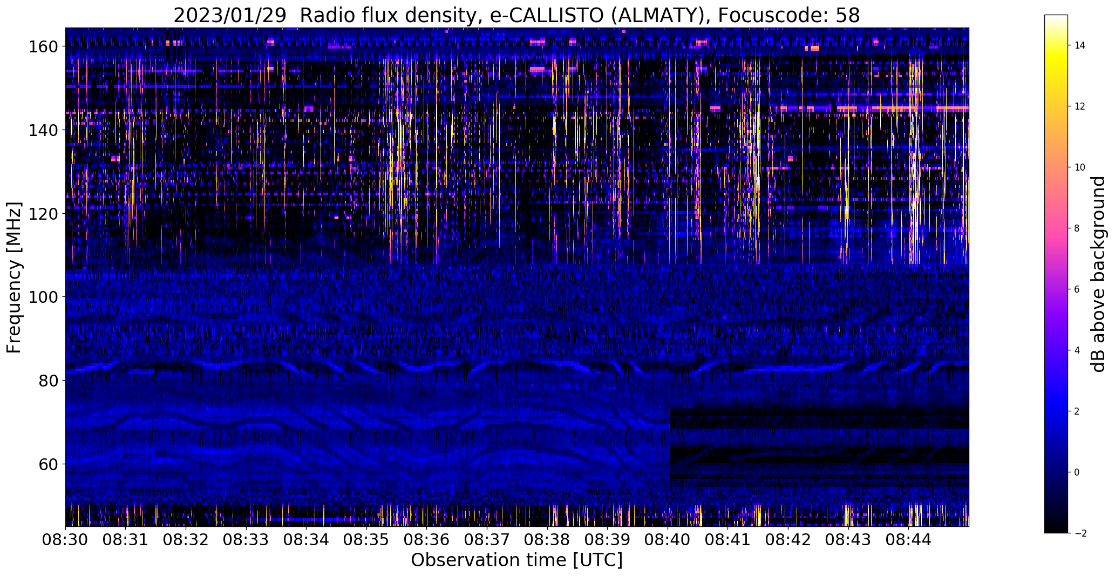Viewport: 1115px width, 576px height.
Task: Click the 08:40 time tick label
Action: click(668, 539)
